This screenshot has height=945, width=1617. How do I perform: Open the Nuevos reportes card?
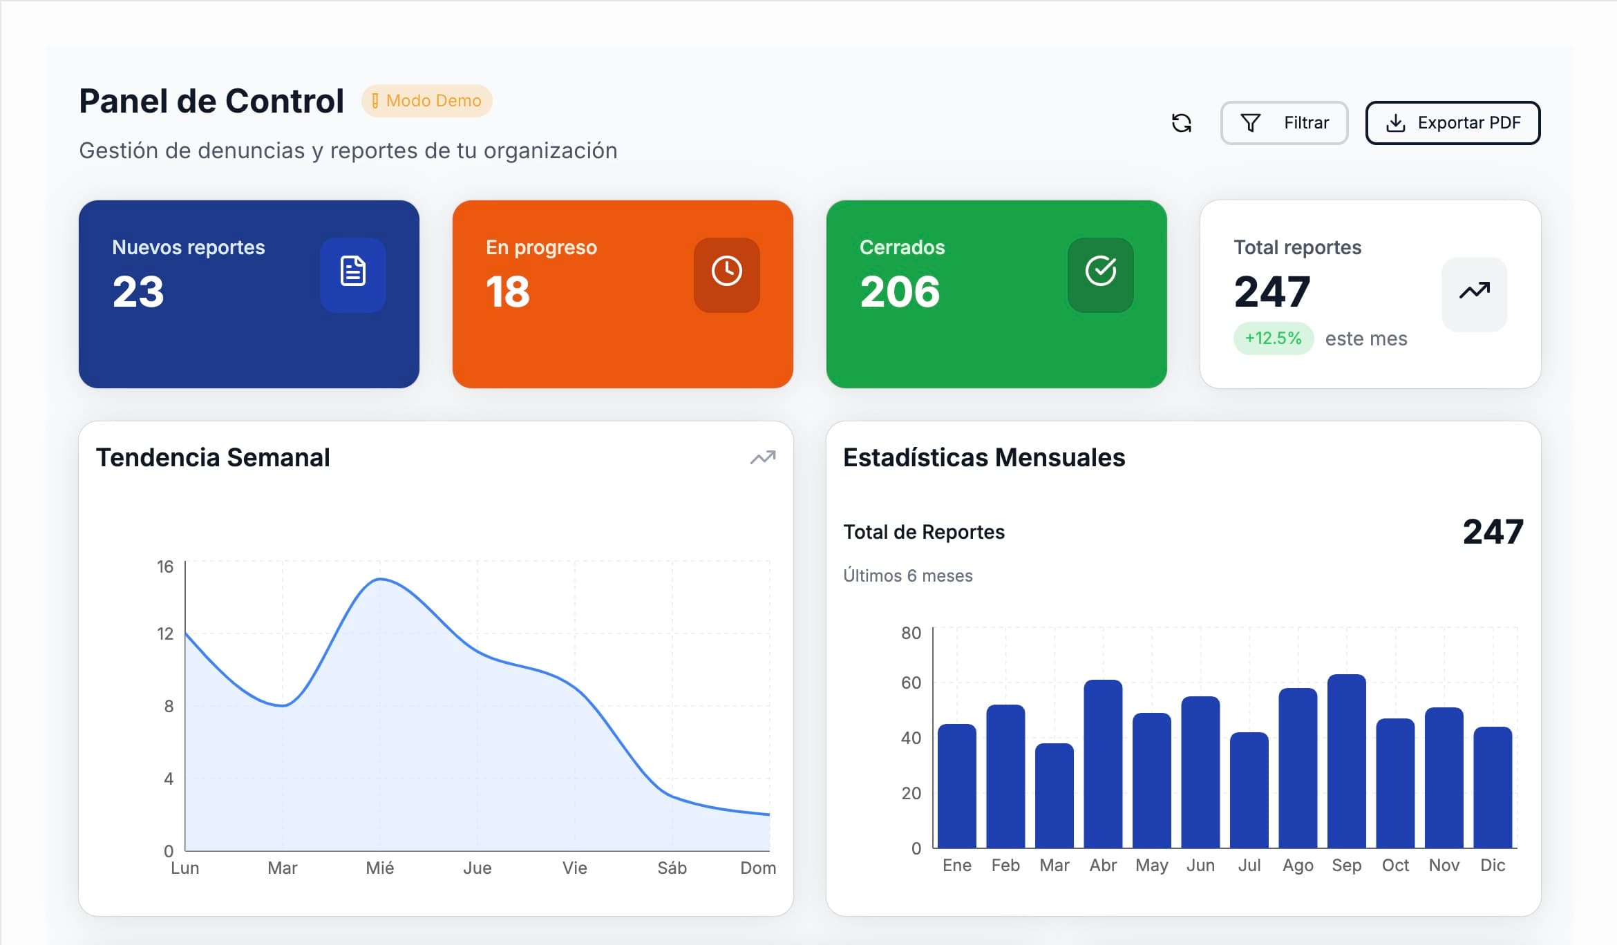(249, 294)
